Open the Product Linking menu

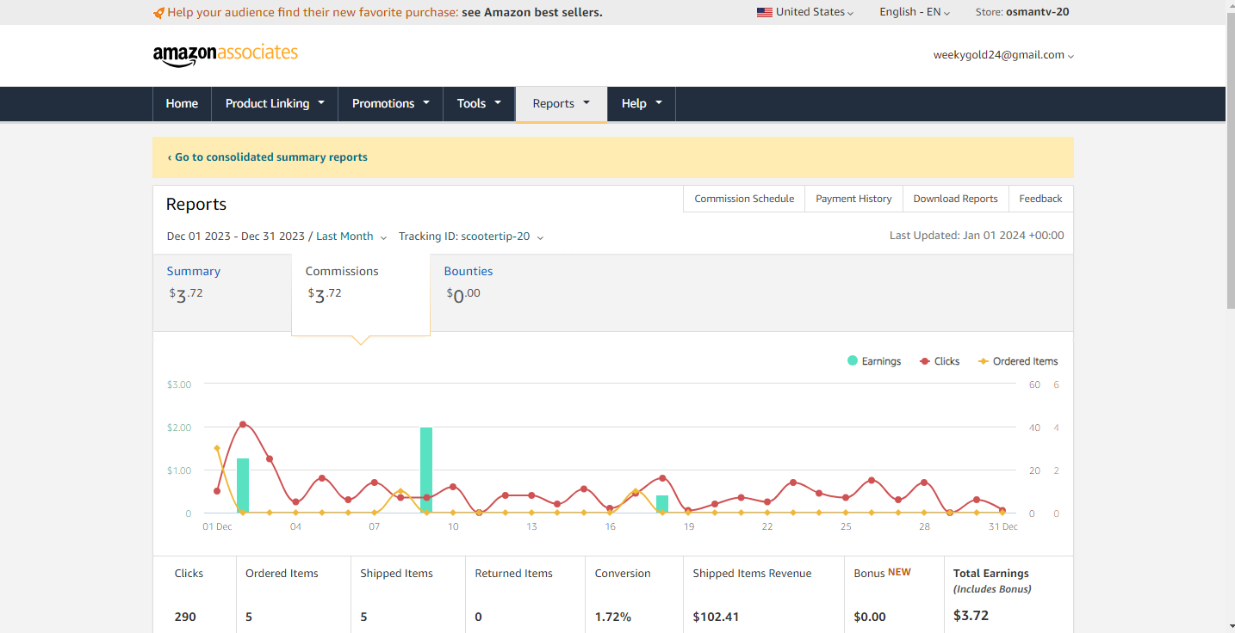coord(275,103)
